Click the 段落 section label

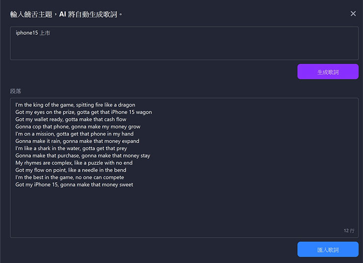click(16, 91)
